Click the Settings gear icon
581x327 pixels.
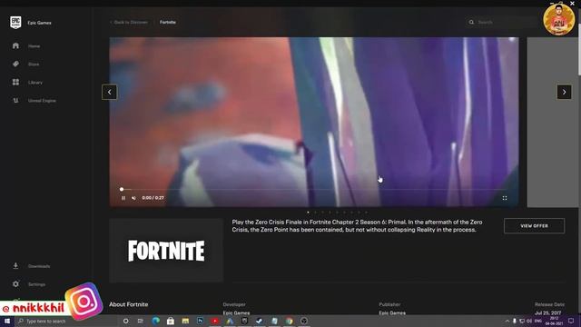(15, 284)
